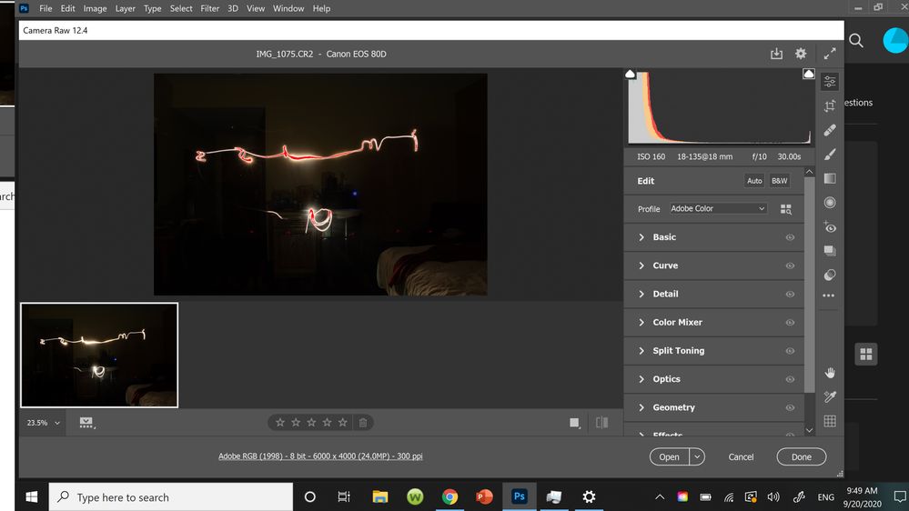Select the Hand tool
This screenshot has width=909, height=511.
pos(830,373)
